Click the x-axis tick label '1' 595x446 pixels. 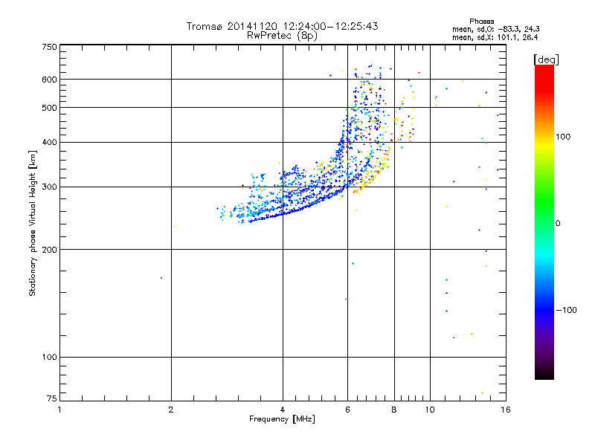click(x=59, y=410)
